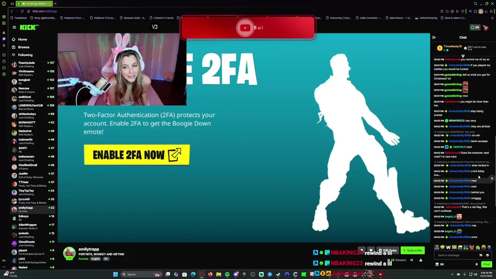
Task: Open the Blowout Cards bookmark
Action: pos(133,18)
